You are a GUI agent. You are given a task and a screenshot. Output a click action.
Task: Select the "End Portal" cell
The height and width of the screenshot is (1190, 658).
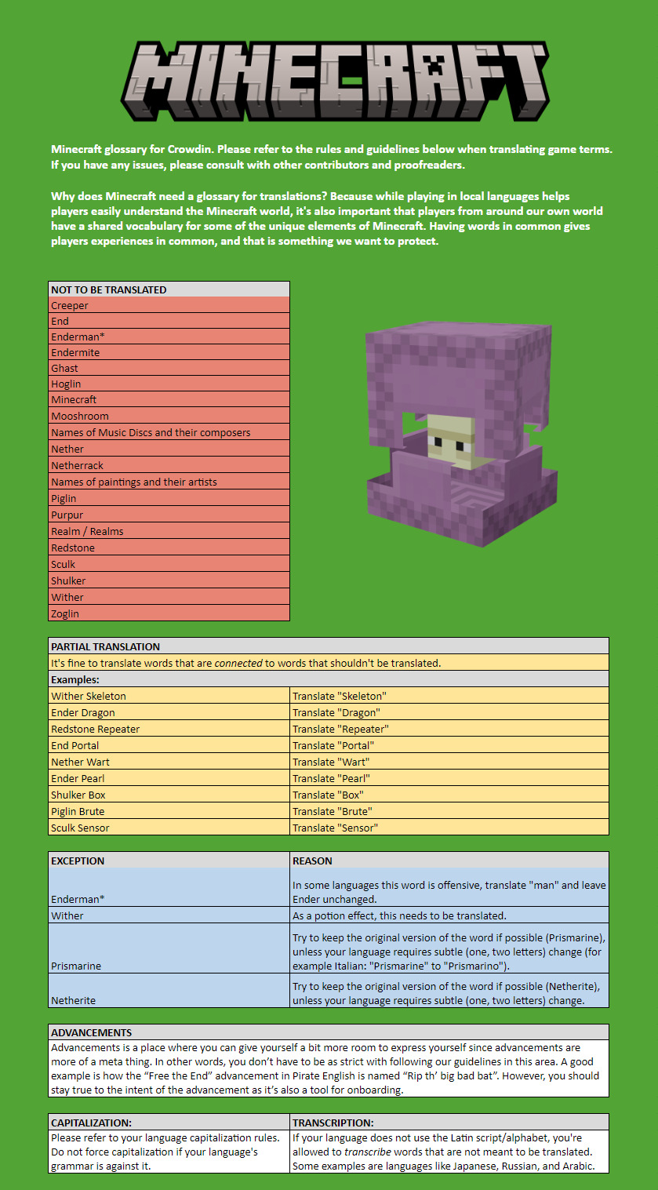coord(169,745)
